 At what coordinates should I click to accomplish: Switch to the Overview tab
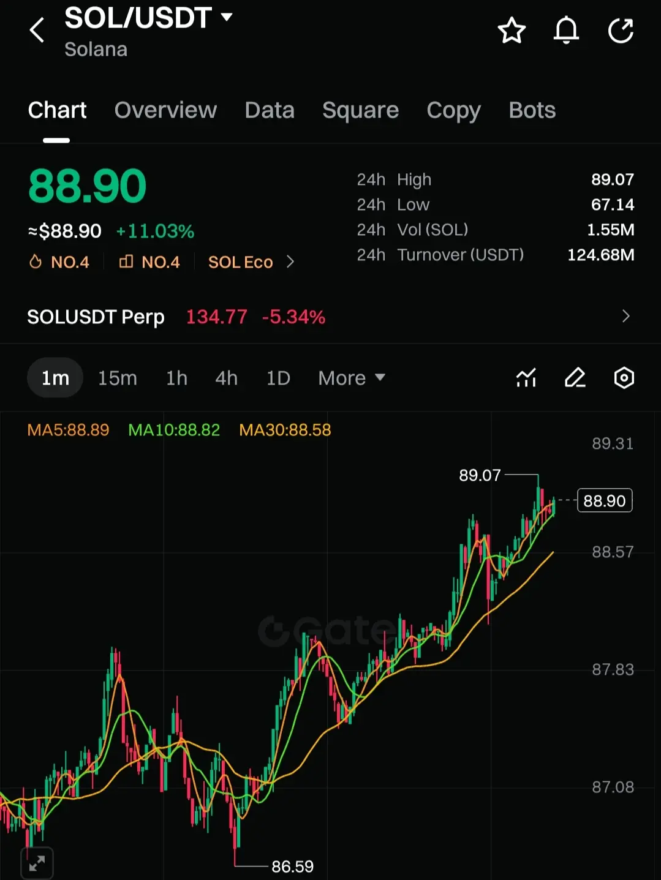tap(165, 110)
